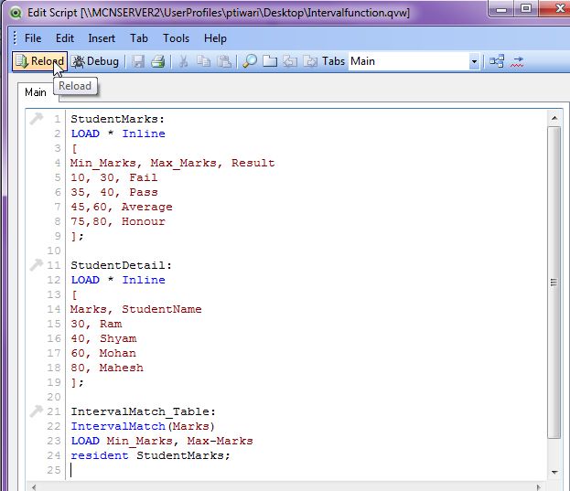Click the 'StudentDetail:' label on line 11
Viewport: 570px width, 491px height.
click(122, 265)
